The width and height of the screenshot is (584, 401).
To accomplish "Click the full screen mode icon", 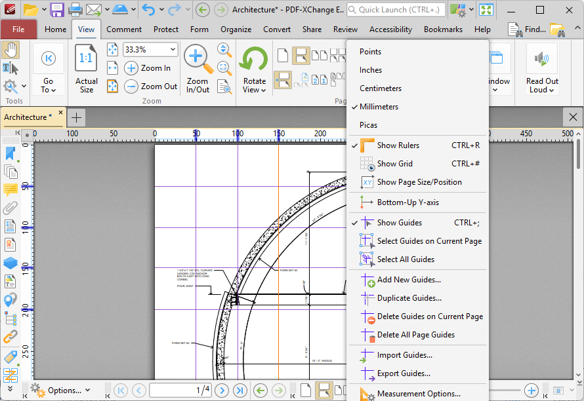I will [x=486, y=10].
